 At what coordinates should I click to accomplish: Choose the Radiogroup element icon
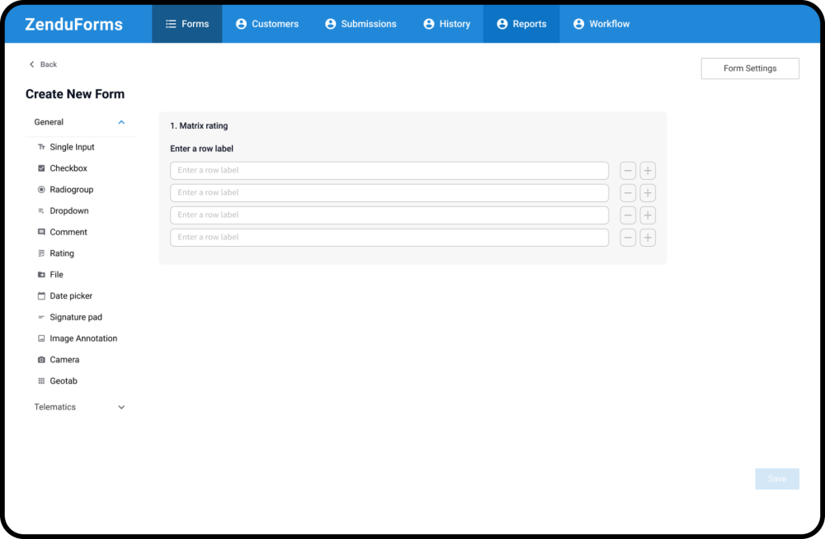41,190
